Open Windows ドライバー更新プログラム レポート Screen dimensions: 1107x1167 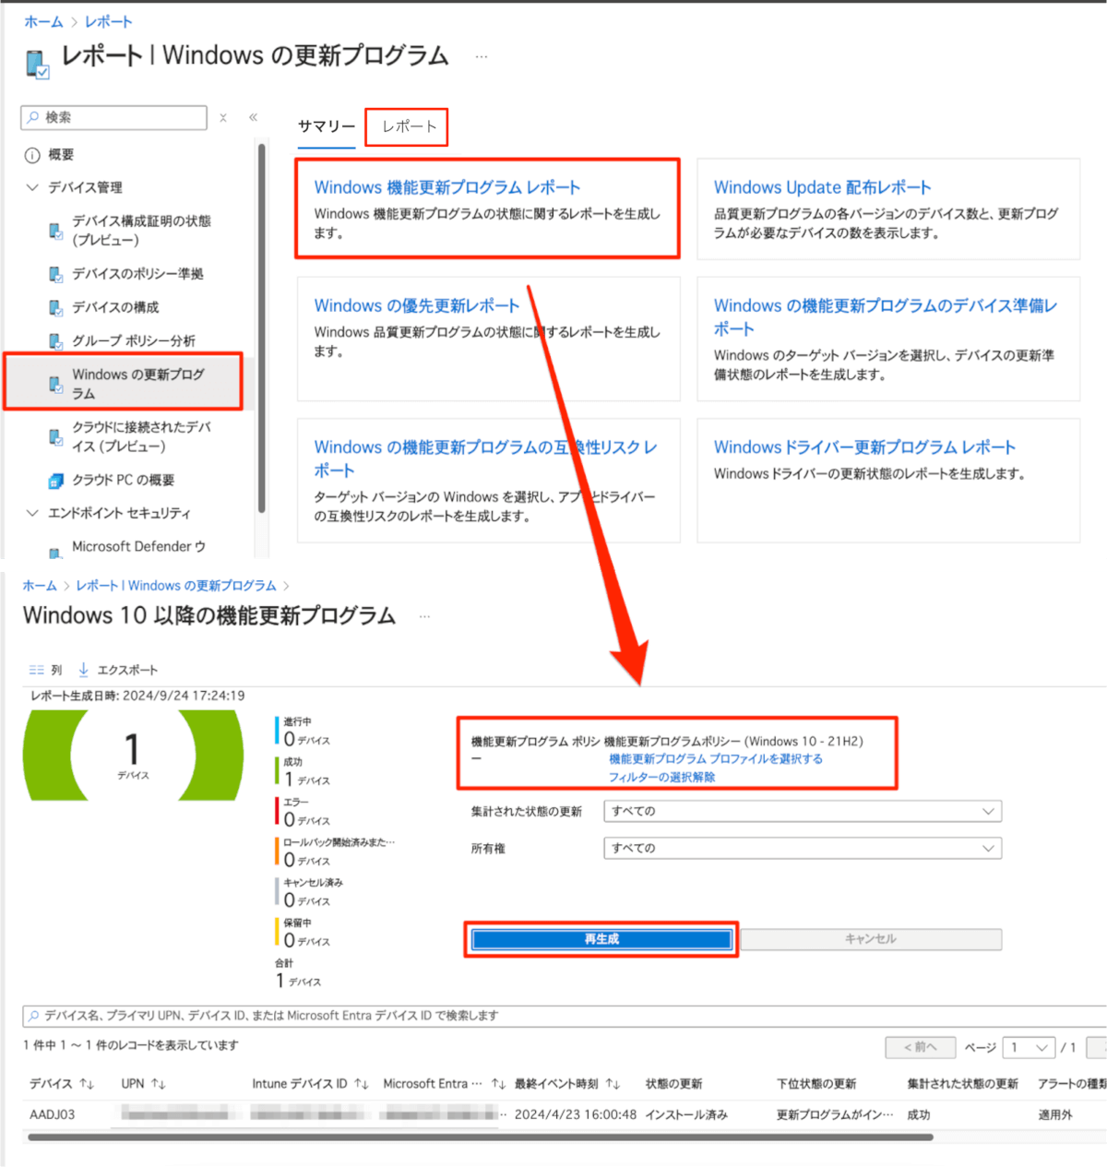click(x=864, y=447)
